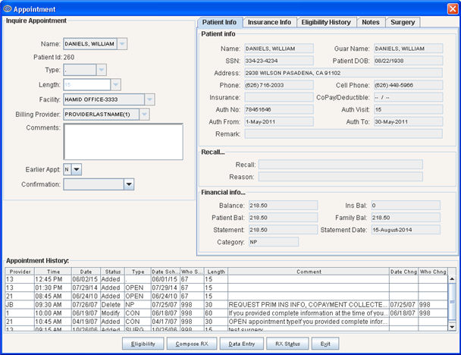Click the SSN field 334-23-4234
Image resolution: width=461 pixels, height=355 pixels.
point(279,61)
